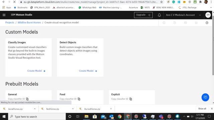This screenshot has height=120, width=214.
Task: Open the Apps bookmark shortcut
Action: (7, 8)
